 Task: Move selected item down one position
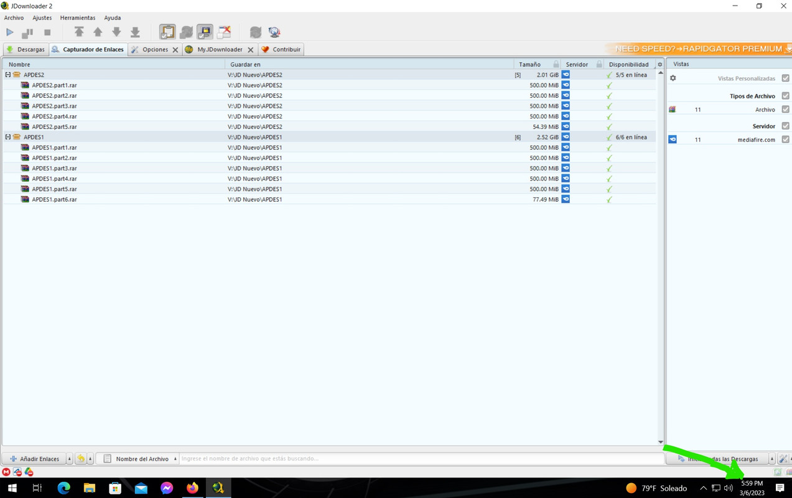116,32
